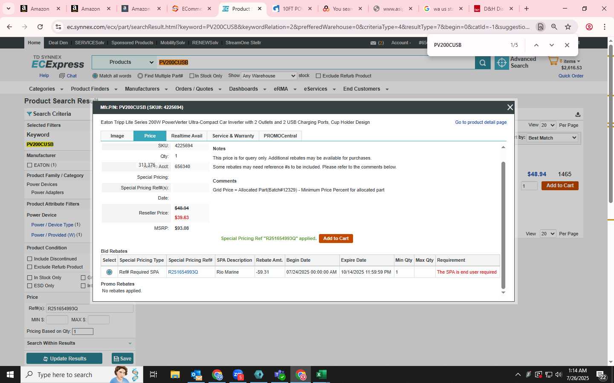Toggle In Stock Only checkbox near search bar
The image size is (614, 383).
click(192, 76)
